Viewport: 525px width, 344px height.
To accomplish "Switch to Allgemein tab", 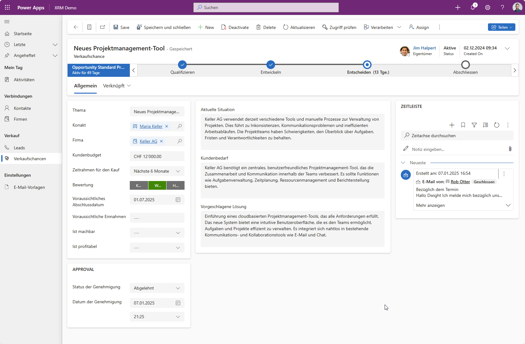I will 85,86.
